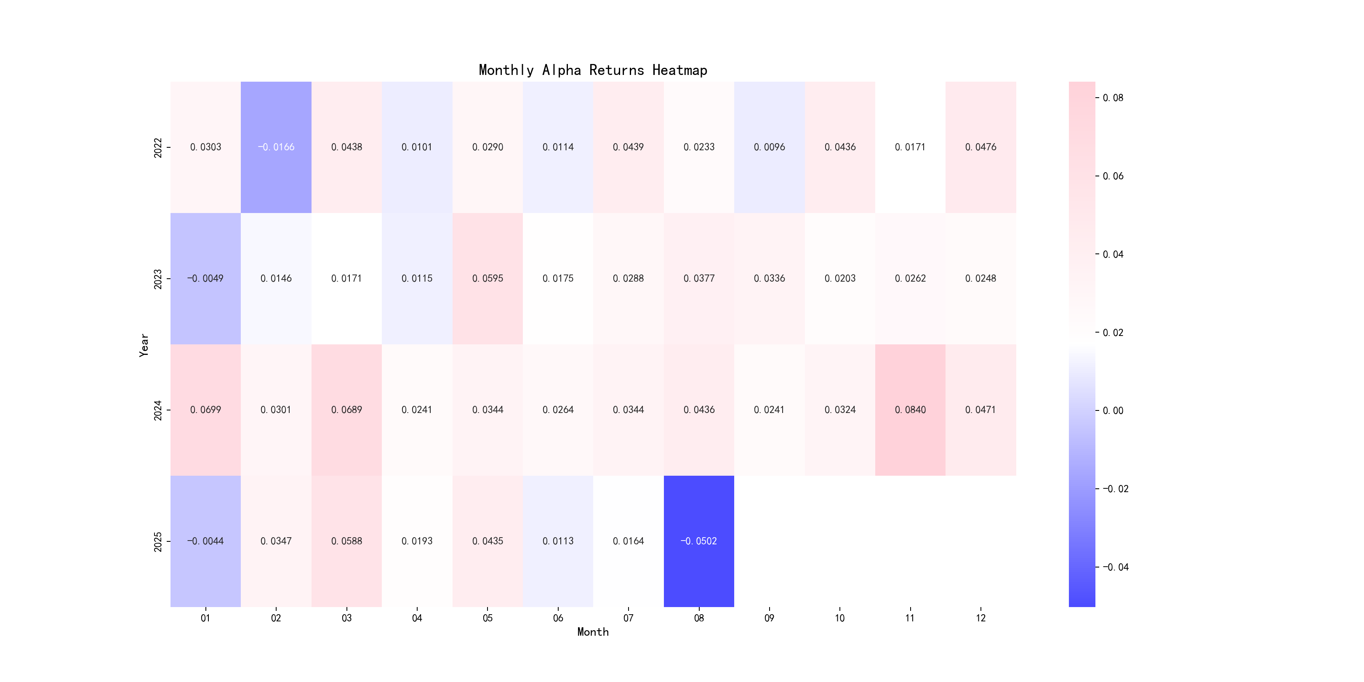Select the 2023 tick label on the y-axis

click(158, 279)
